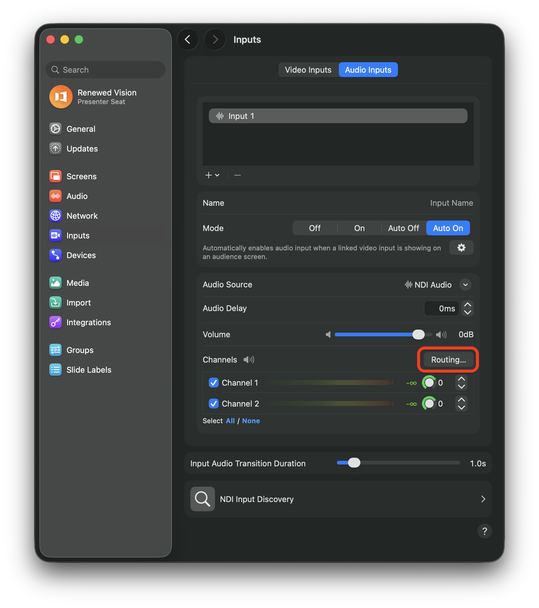Click the Channel 1 level stepper

pos(461,383)
